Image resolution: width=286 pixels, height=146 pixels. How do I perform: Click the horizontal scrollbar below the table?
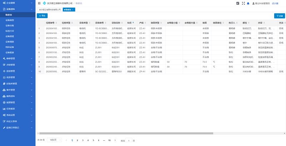click(x=143, y=134)
